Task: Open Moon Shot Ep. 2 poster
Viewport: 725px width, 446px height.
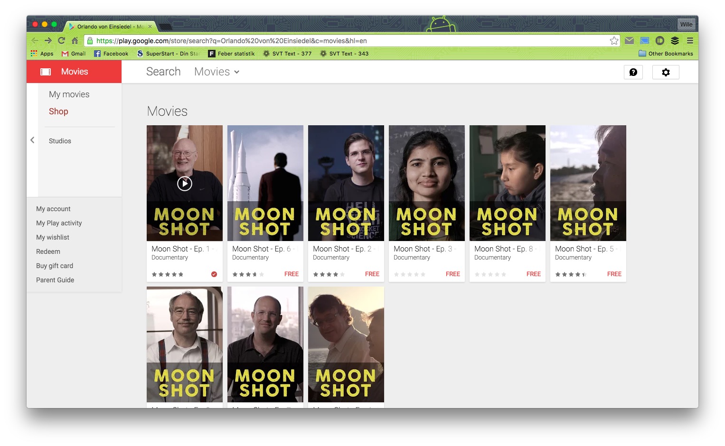Action: pos(346,183)
